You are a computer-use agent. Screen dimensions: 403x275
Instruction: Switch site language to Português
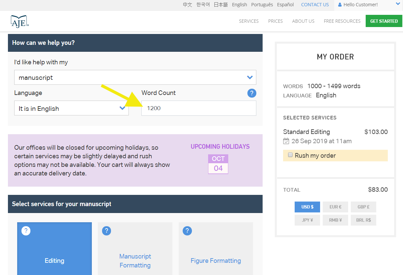pos(262,5)
